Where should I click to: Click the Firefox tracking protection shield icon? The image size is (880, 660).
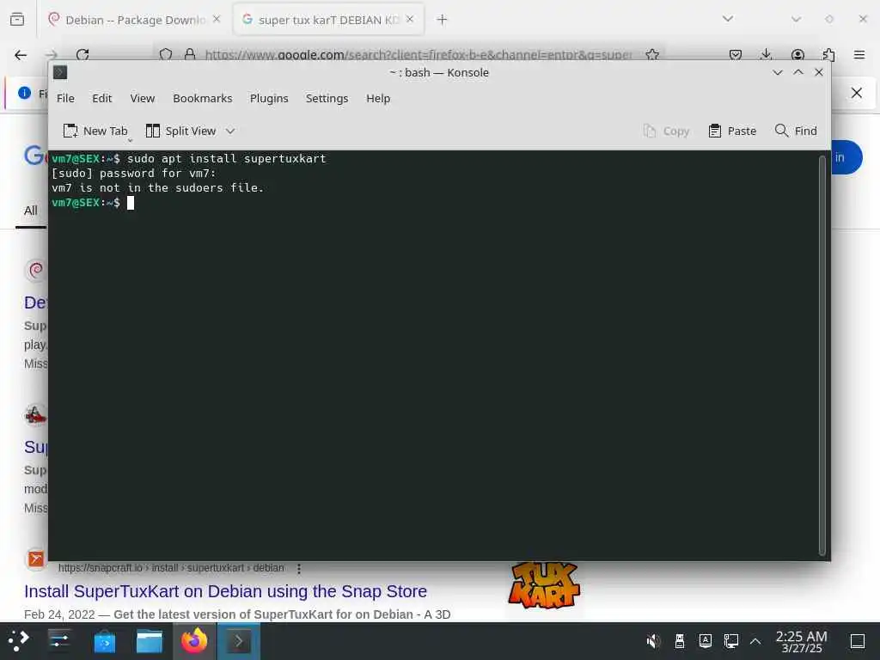(x=166, y=54)
